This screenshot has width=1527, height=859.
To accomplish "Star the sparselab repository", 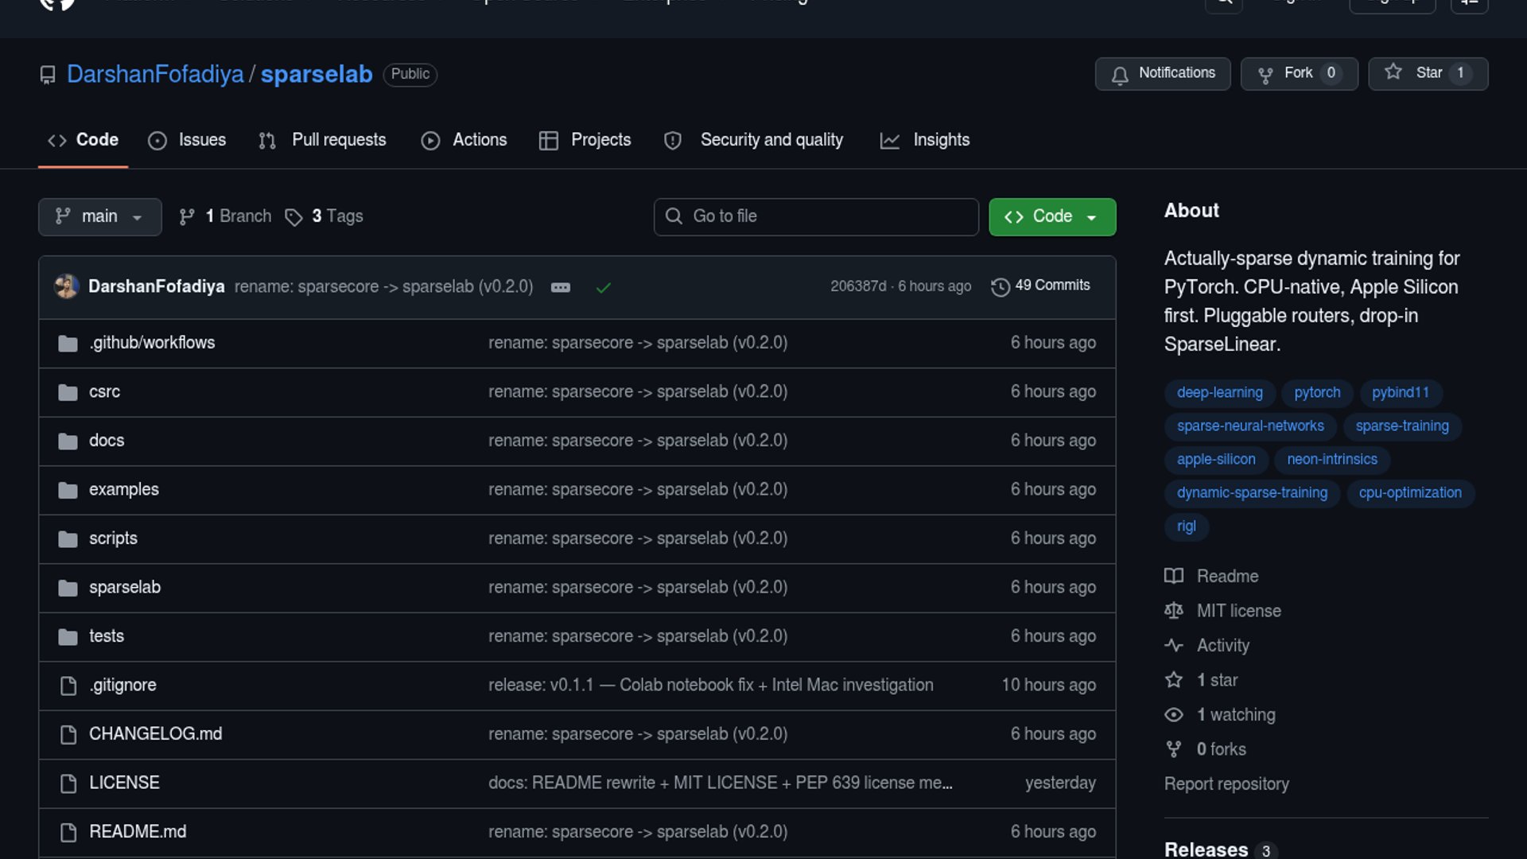I will tap(1427, 73).
